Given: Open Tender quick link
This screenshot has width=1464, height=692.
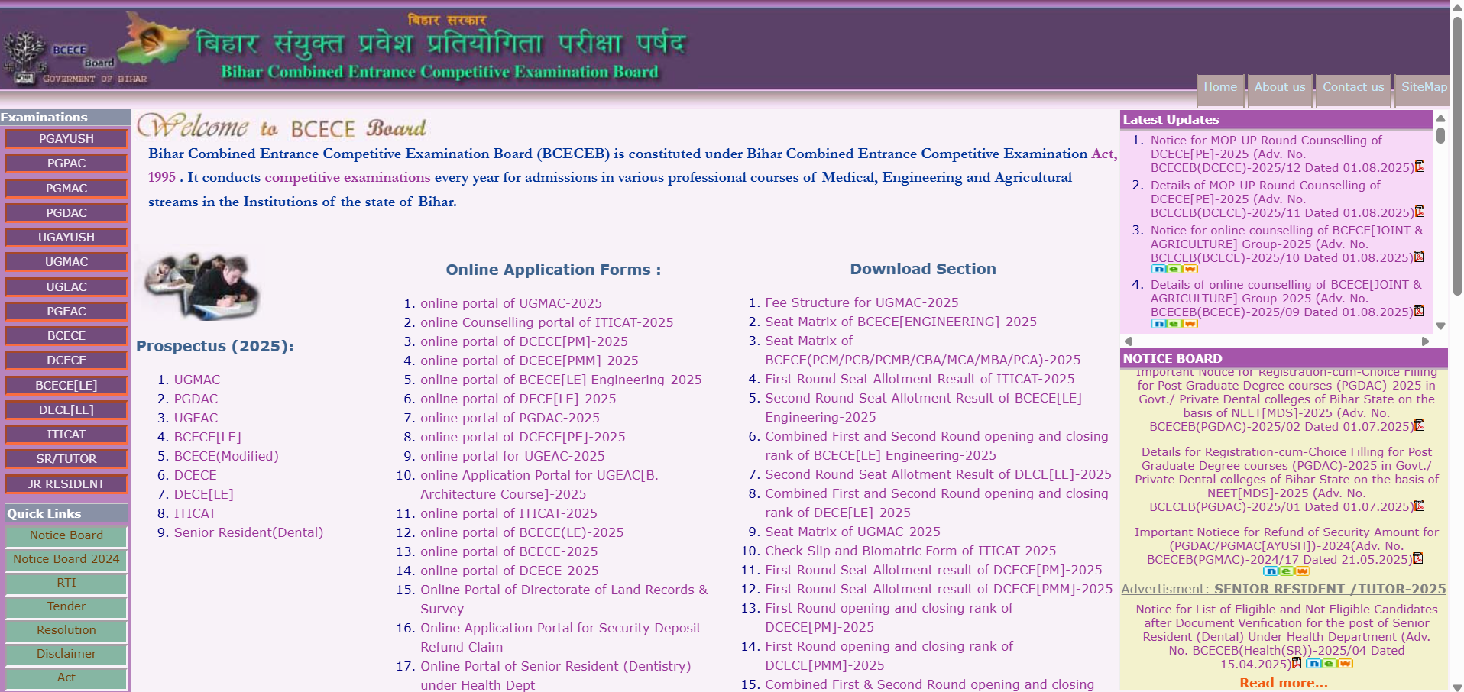Looking at the screenshot, I should pyautogui.click(x=66, y=606).
